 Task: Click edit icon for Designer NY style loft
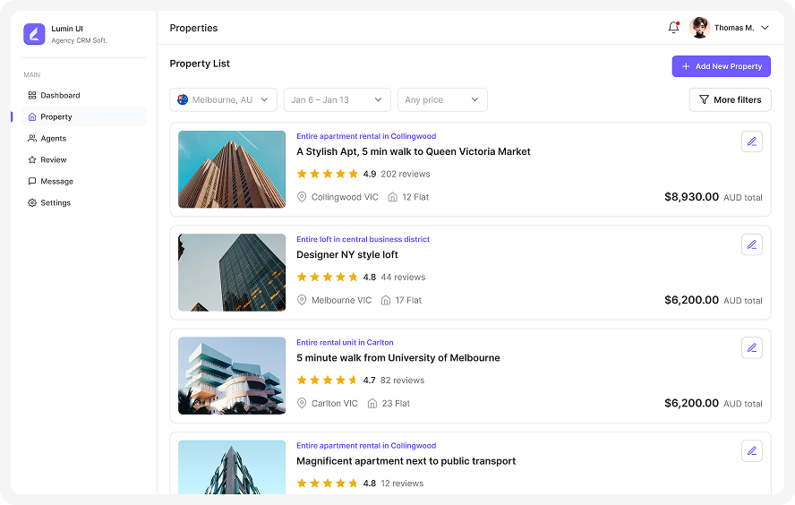tap(751, 244)
